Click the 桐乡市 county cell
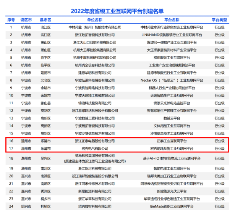 coord(46,199)
